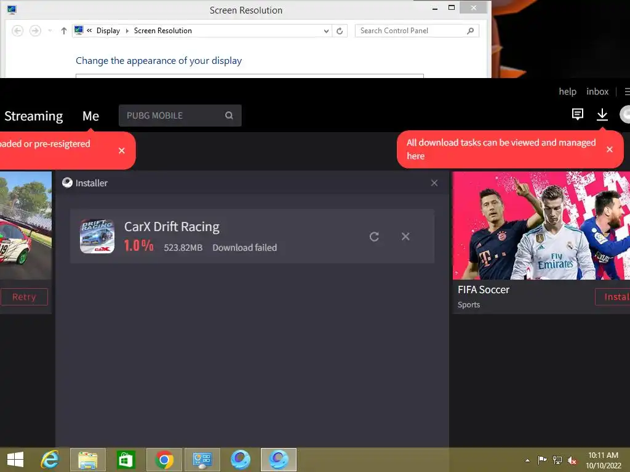
Task: Close the Installer panel
Action: click(x=434, y=183)
